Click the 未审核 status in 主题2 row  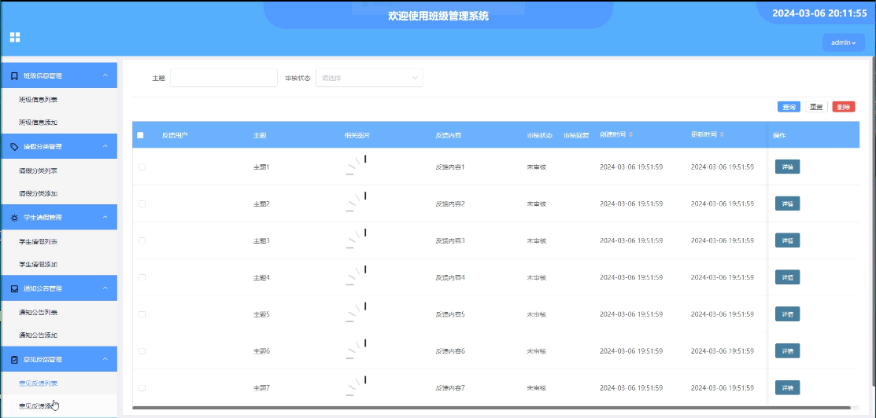536,203
